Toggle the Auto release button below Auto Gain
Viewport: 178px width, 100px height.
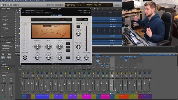68,58
